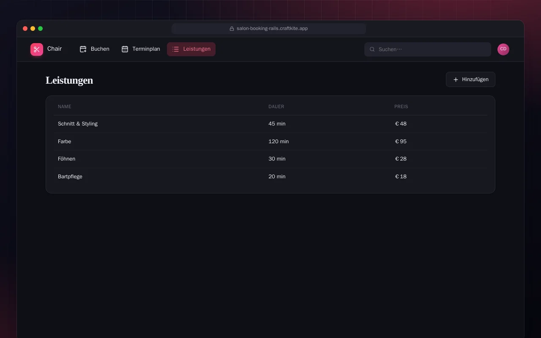
Task: Click the plus icon in Hinzufügen
Action: [x=456, y=79]
